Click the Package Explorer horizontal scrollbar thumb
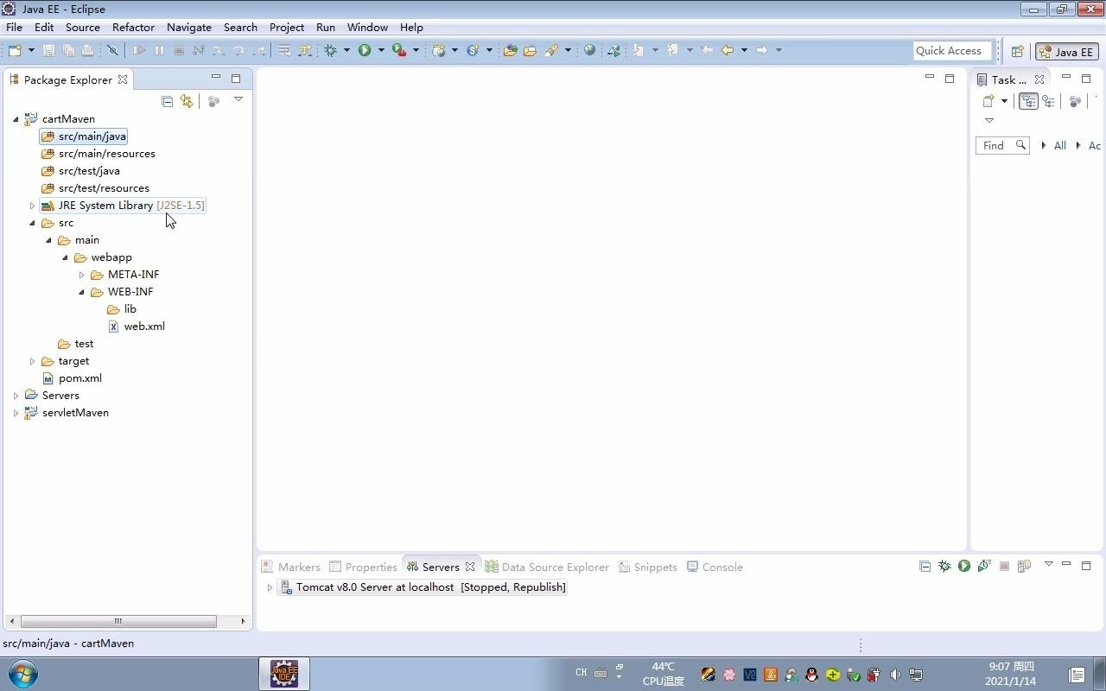Screen dimensions: 1106x691 coord(118,621)
